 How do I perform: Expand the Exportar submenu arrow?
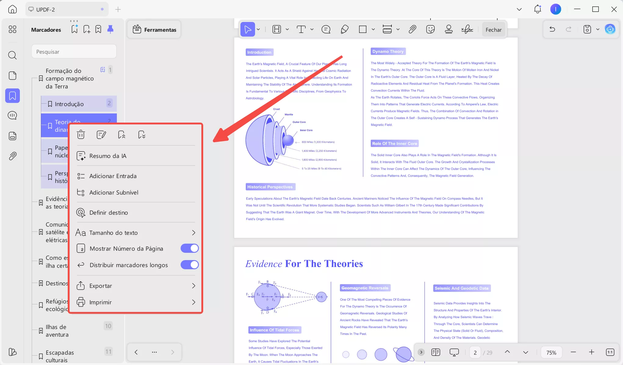point(193,286)
